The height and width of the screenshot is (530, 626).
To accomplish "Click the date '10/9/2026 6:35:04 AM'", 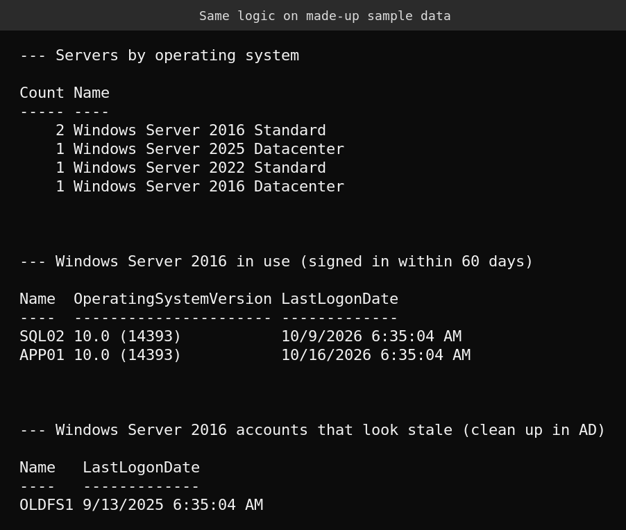I will point(372,336).
